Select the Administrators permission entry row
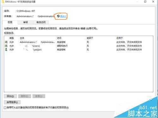 (78, 42)
